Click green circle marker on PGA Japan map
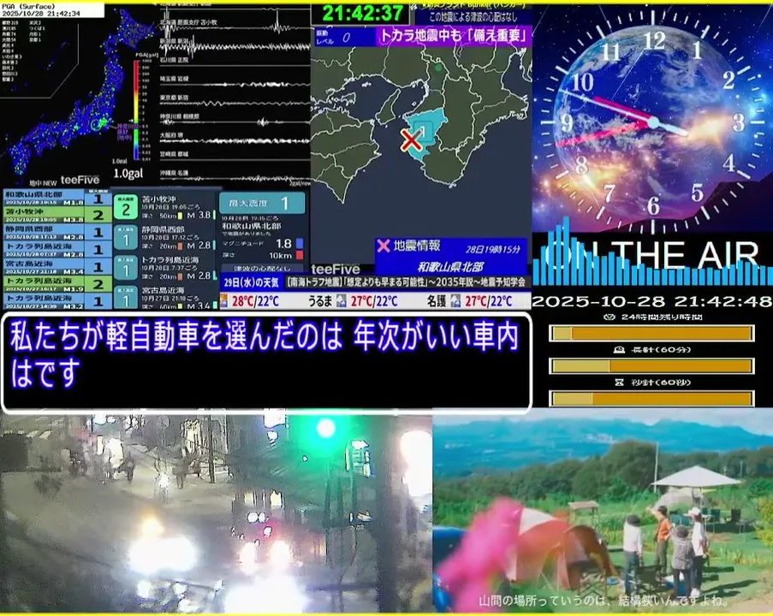 click(x=94, y=124)
